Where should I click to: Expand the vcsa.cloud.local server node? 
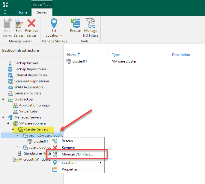tap(17, 147)
